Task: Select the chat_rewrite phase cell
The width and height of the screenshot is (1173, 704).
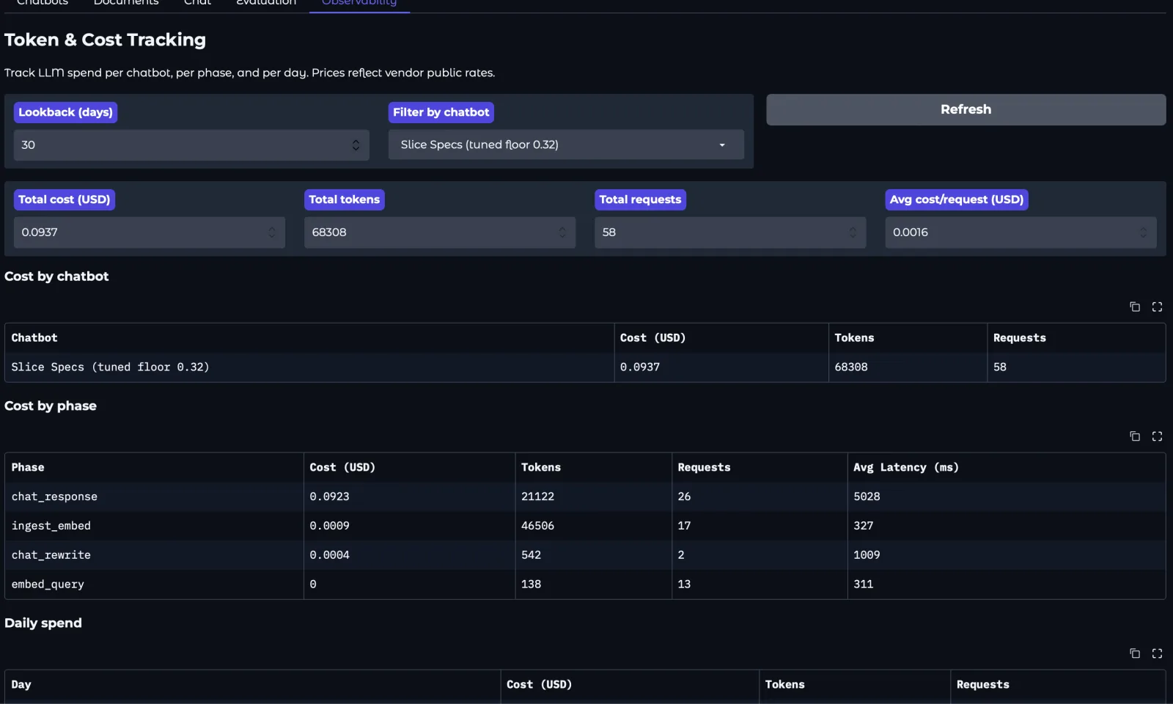Action: click(x=154, y=555)
